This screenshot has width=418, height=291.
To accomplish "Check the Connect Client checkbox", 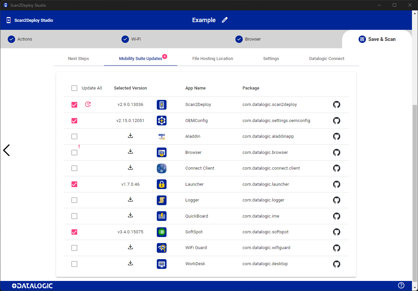I will (x=74, y=168).
